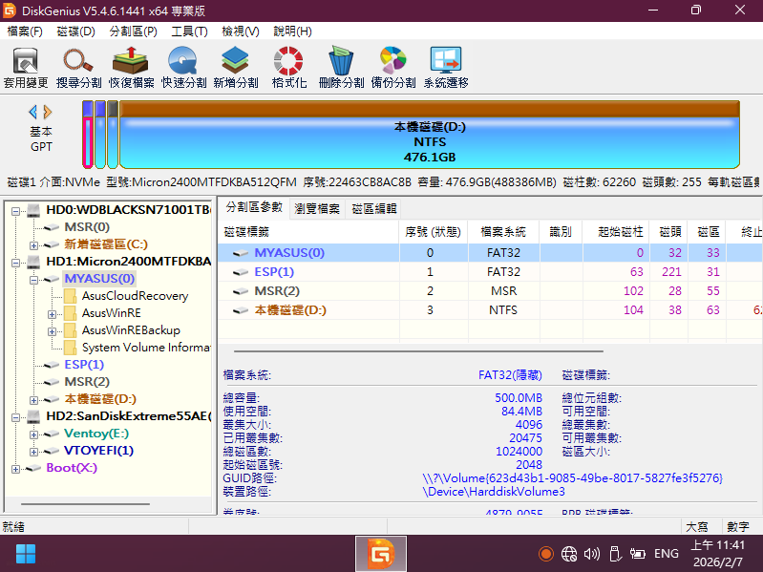Click the \Device\HarddiskVolume3 path text
The image size is (763, 572).
click(494, 492)
